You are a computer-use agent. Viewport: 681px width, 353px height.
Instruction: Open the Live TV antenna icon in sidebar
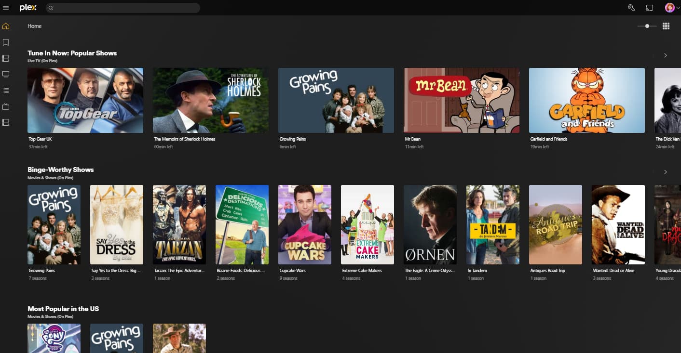pyautogui.click(x=6, y=106)
